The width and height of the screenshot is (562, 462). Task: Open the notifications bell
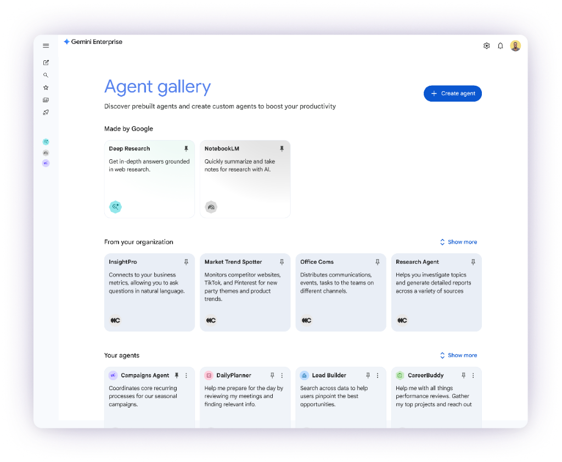click(x=501, y=46)
